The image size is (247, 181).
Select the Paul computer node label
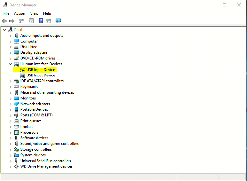(18, 30)
